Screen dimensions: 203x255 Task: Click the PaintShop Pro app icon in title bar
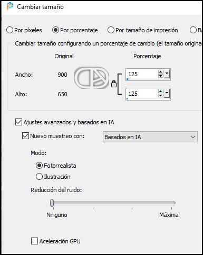coord(10,6)
